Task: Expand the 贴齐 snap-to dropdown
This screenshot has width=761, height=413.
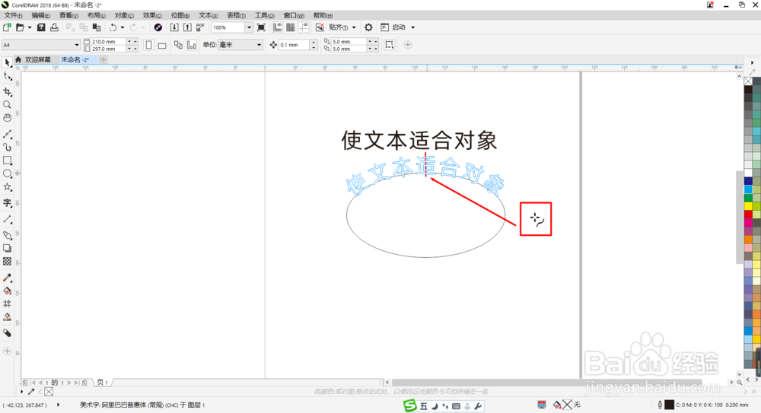Action: click(x=354, y=27)
